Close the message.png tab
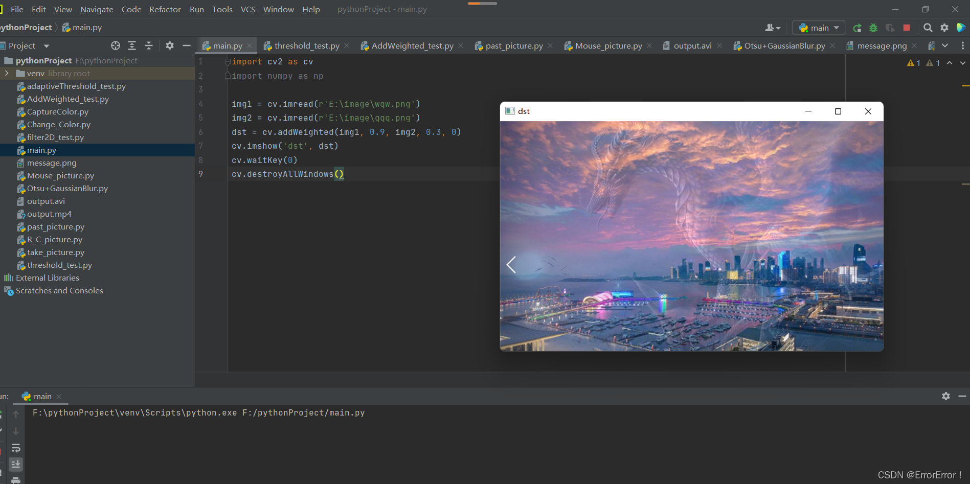The width and height of the screenshot is (970, 484). coord(914,45)
